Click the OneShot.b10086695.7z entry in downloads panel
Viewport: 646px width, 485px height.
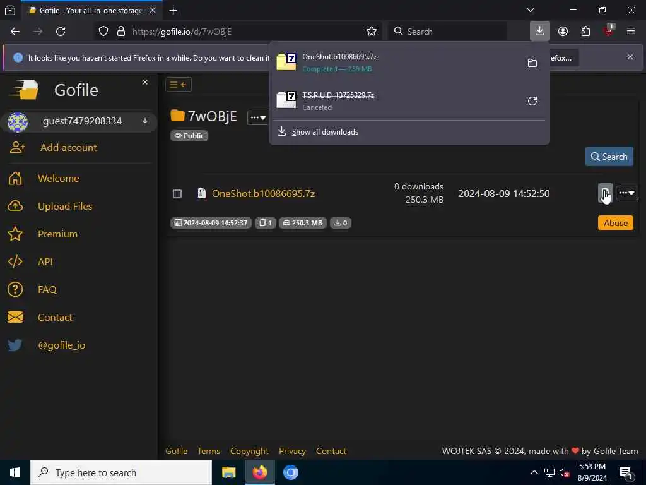pos(396,63)
